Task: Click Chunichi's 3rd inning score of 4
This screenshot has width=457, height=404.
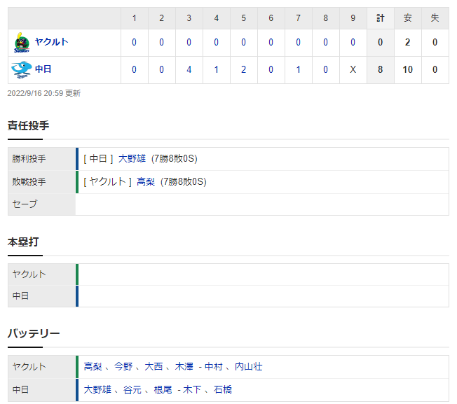Action: 189,69
